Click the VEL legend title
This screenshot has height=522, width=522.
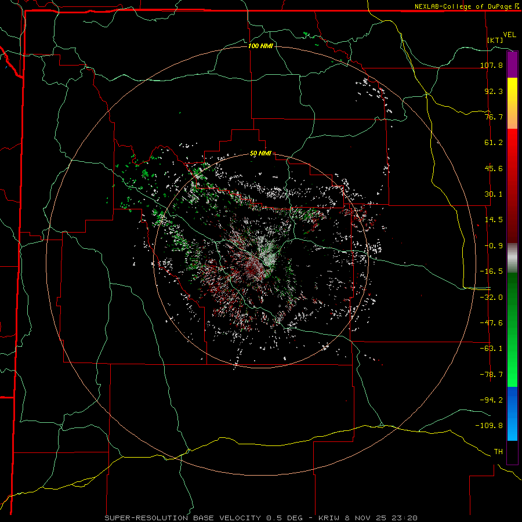pos(509,35)
